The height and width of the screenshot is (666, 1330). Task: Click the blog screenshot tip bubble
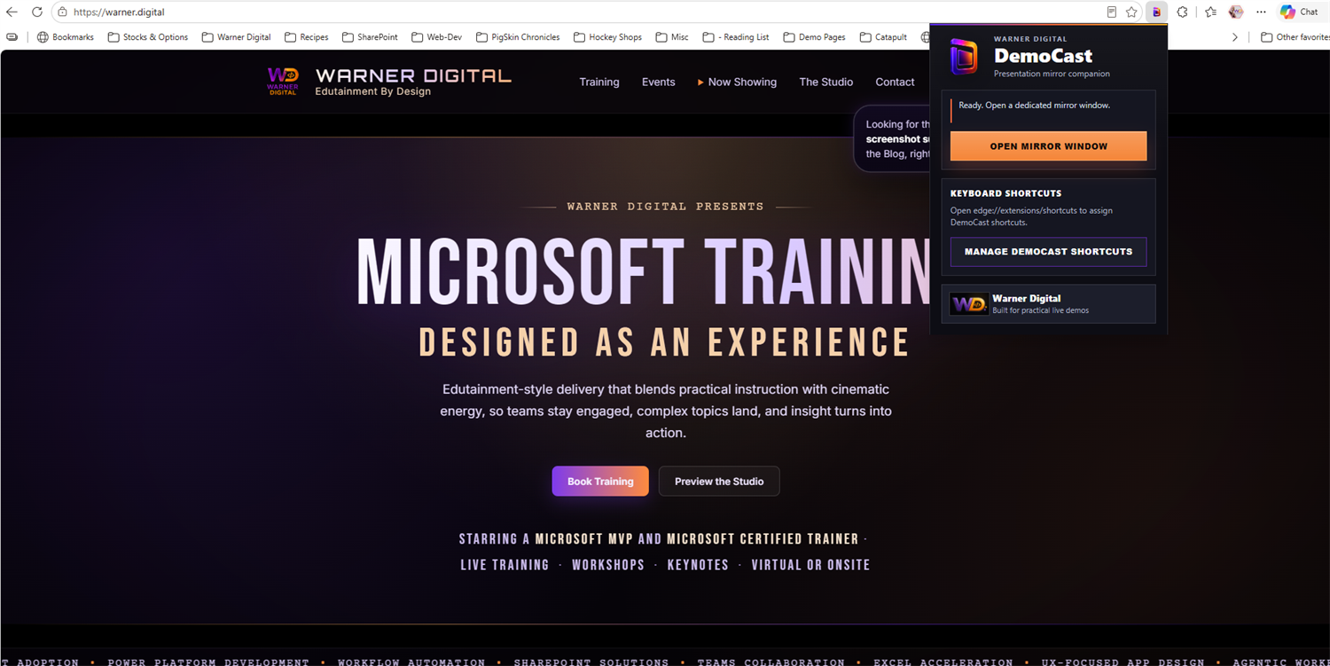coord(892,138)
